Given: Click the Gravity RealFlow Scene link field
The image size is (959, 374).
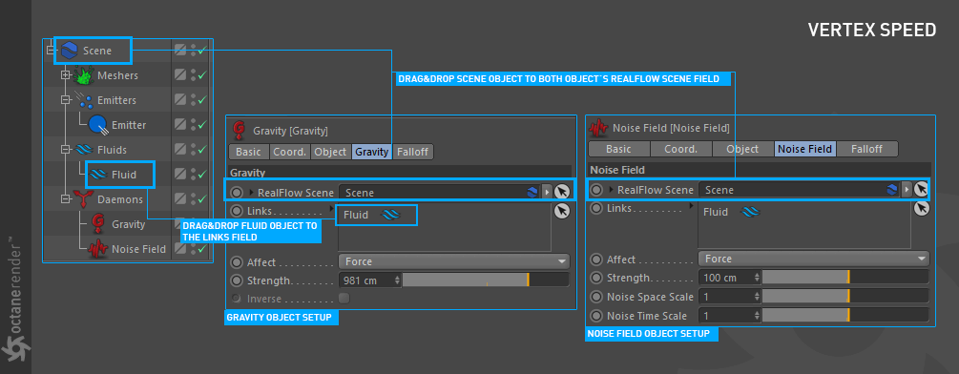Looking at the screenshot, I should coord(439,192).
